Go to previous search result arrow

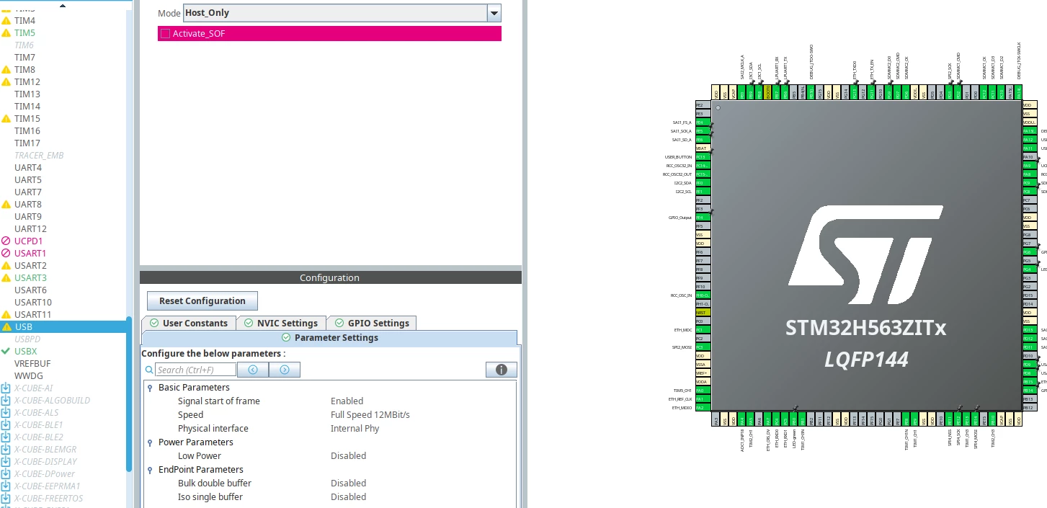(253, 370)
